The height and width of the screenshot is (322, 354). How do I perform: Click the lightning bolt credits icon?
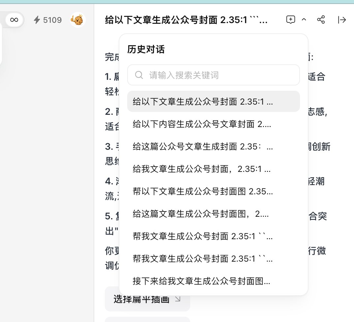click(x=37, y=20)
